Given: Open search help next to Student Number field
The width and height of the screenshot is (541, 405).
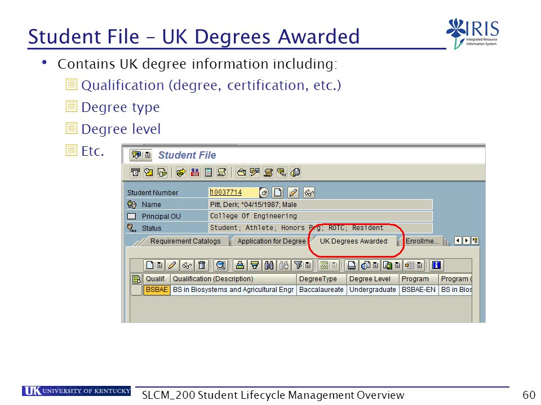Looking at the screenshot, I should coord(264,192).
